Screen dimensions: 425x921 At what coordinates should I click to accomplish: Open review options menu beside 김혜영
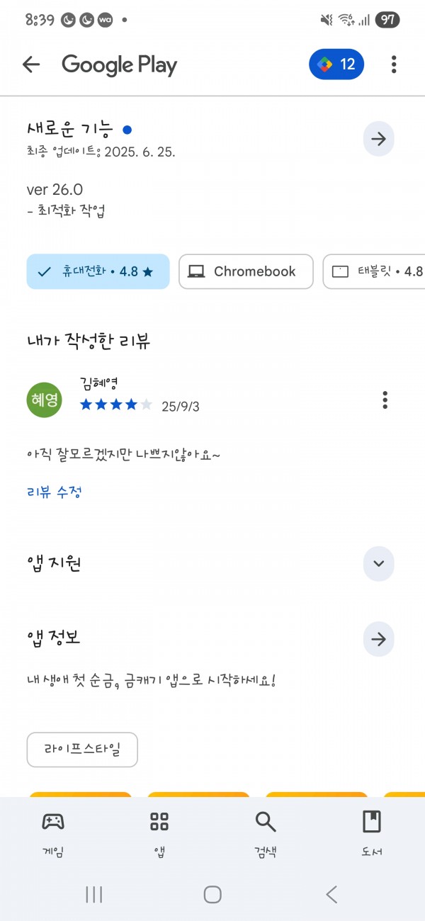click(385, 400)
